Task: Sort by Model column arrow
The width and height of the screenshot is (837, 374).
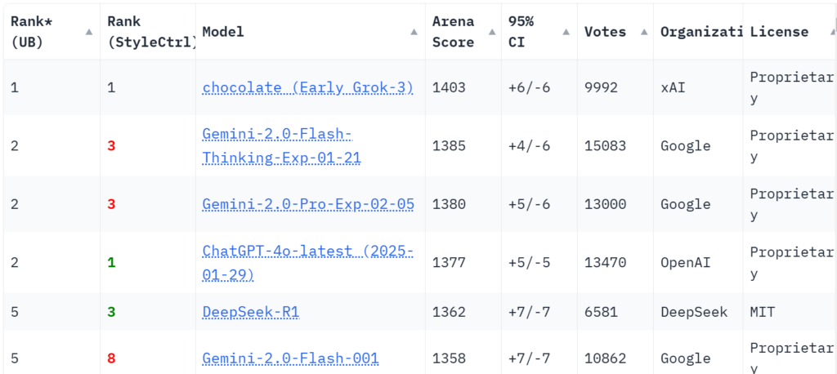Action: click(414, 32)
